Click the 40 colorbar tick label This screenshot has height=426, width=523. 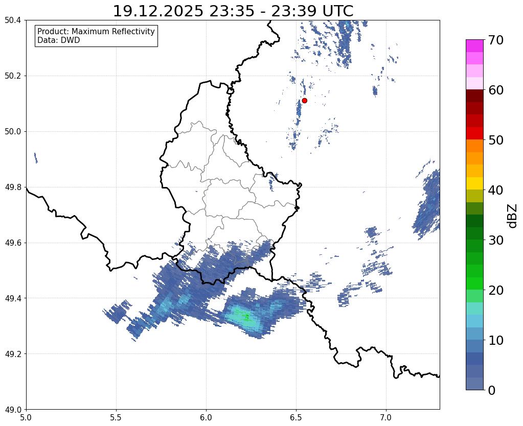click(x=496, y=190)
